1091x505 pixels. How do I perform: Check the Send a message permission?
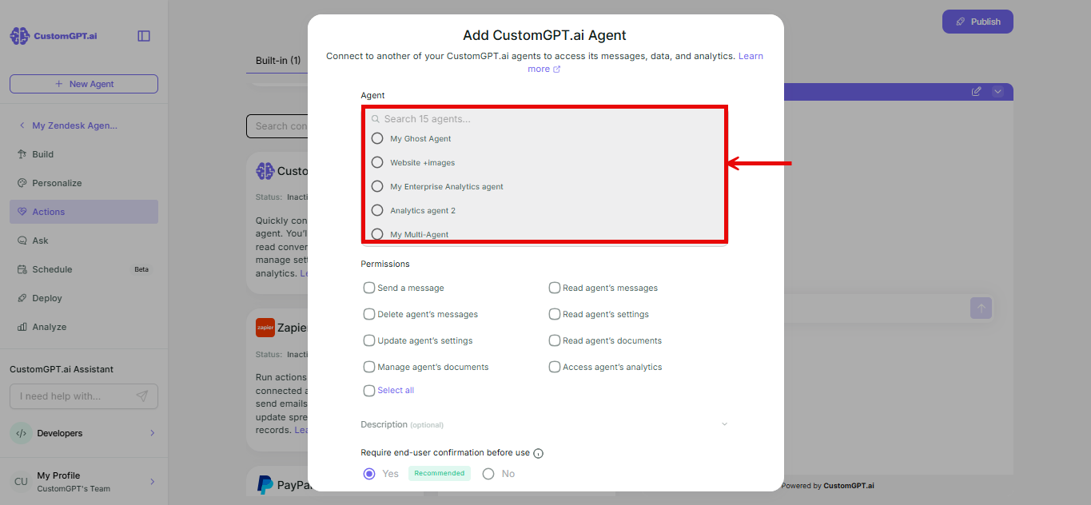pos(369,288)
